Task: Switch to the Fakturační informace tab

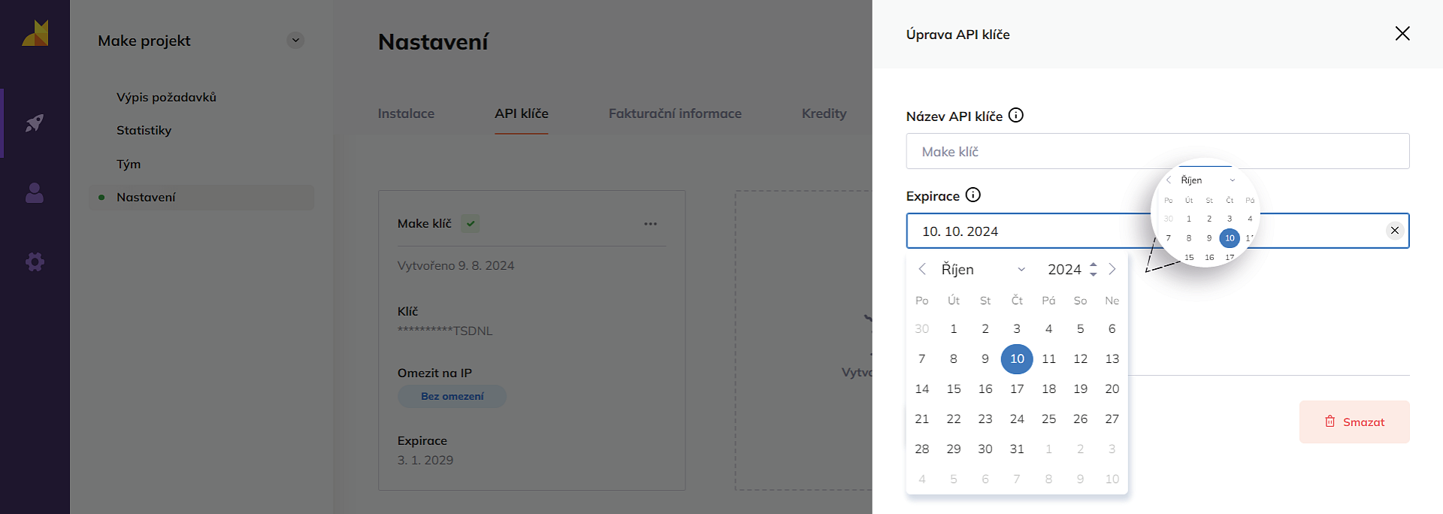Action: point(674,113)
